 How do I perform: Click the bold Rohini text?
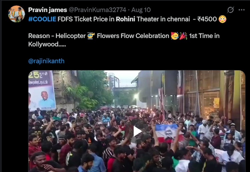pos(125,19)
